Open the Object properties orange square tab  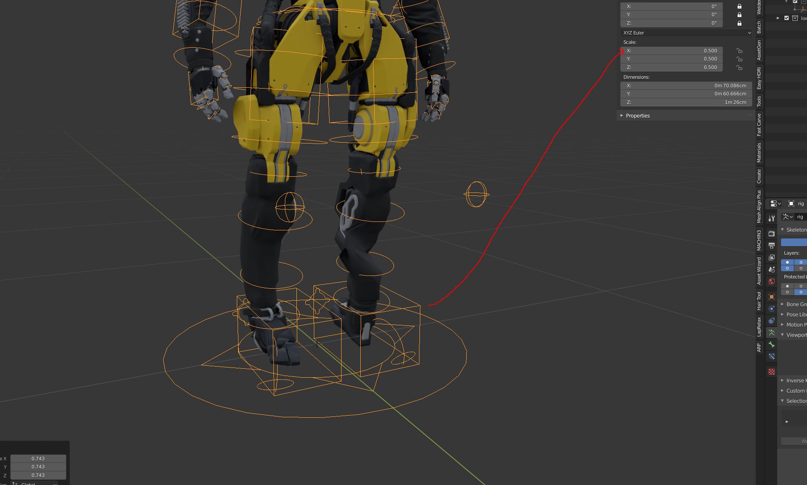tap(772, 297)
